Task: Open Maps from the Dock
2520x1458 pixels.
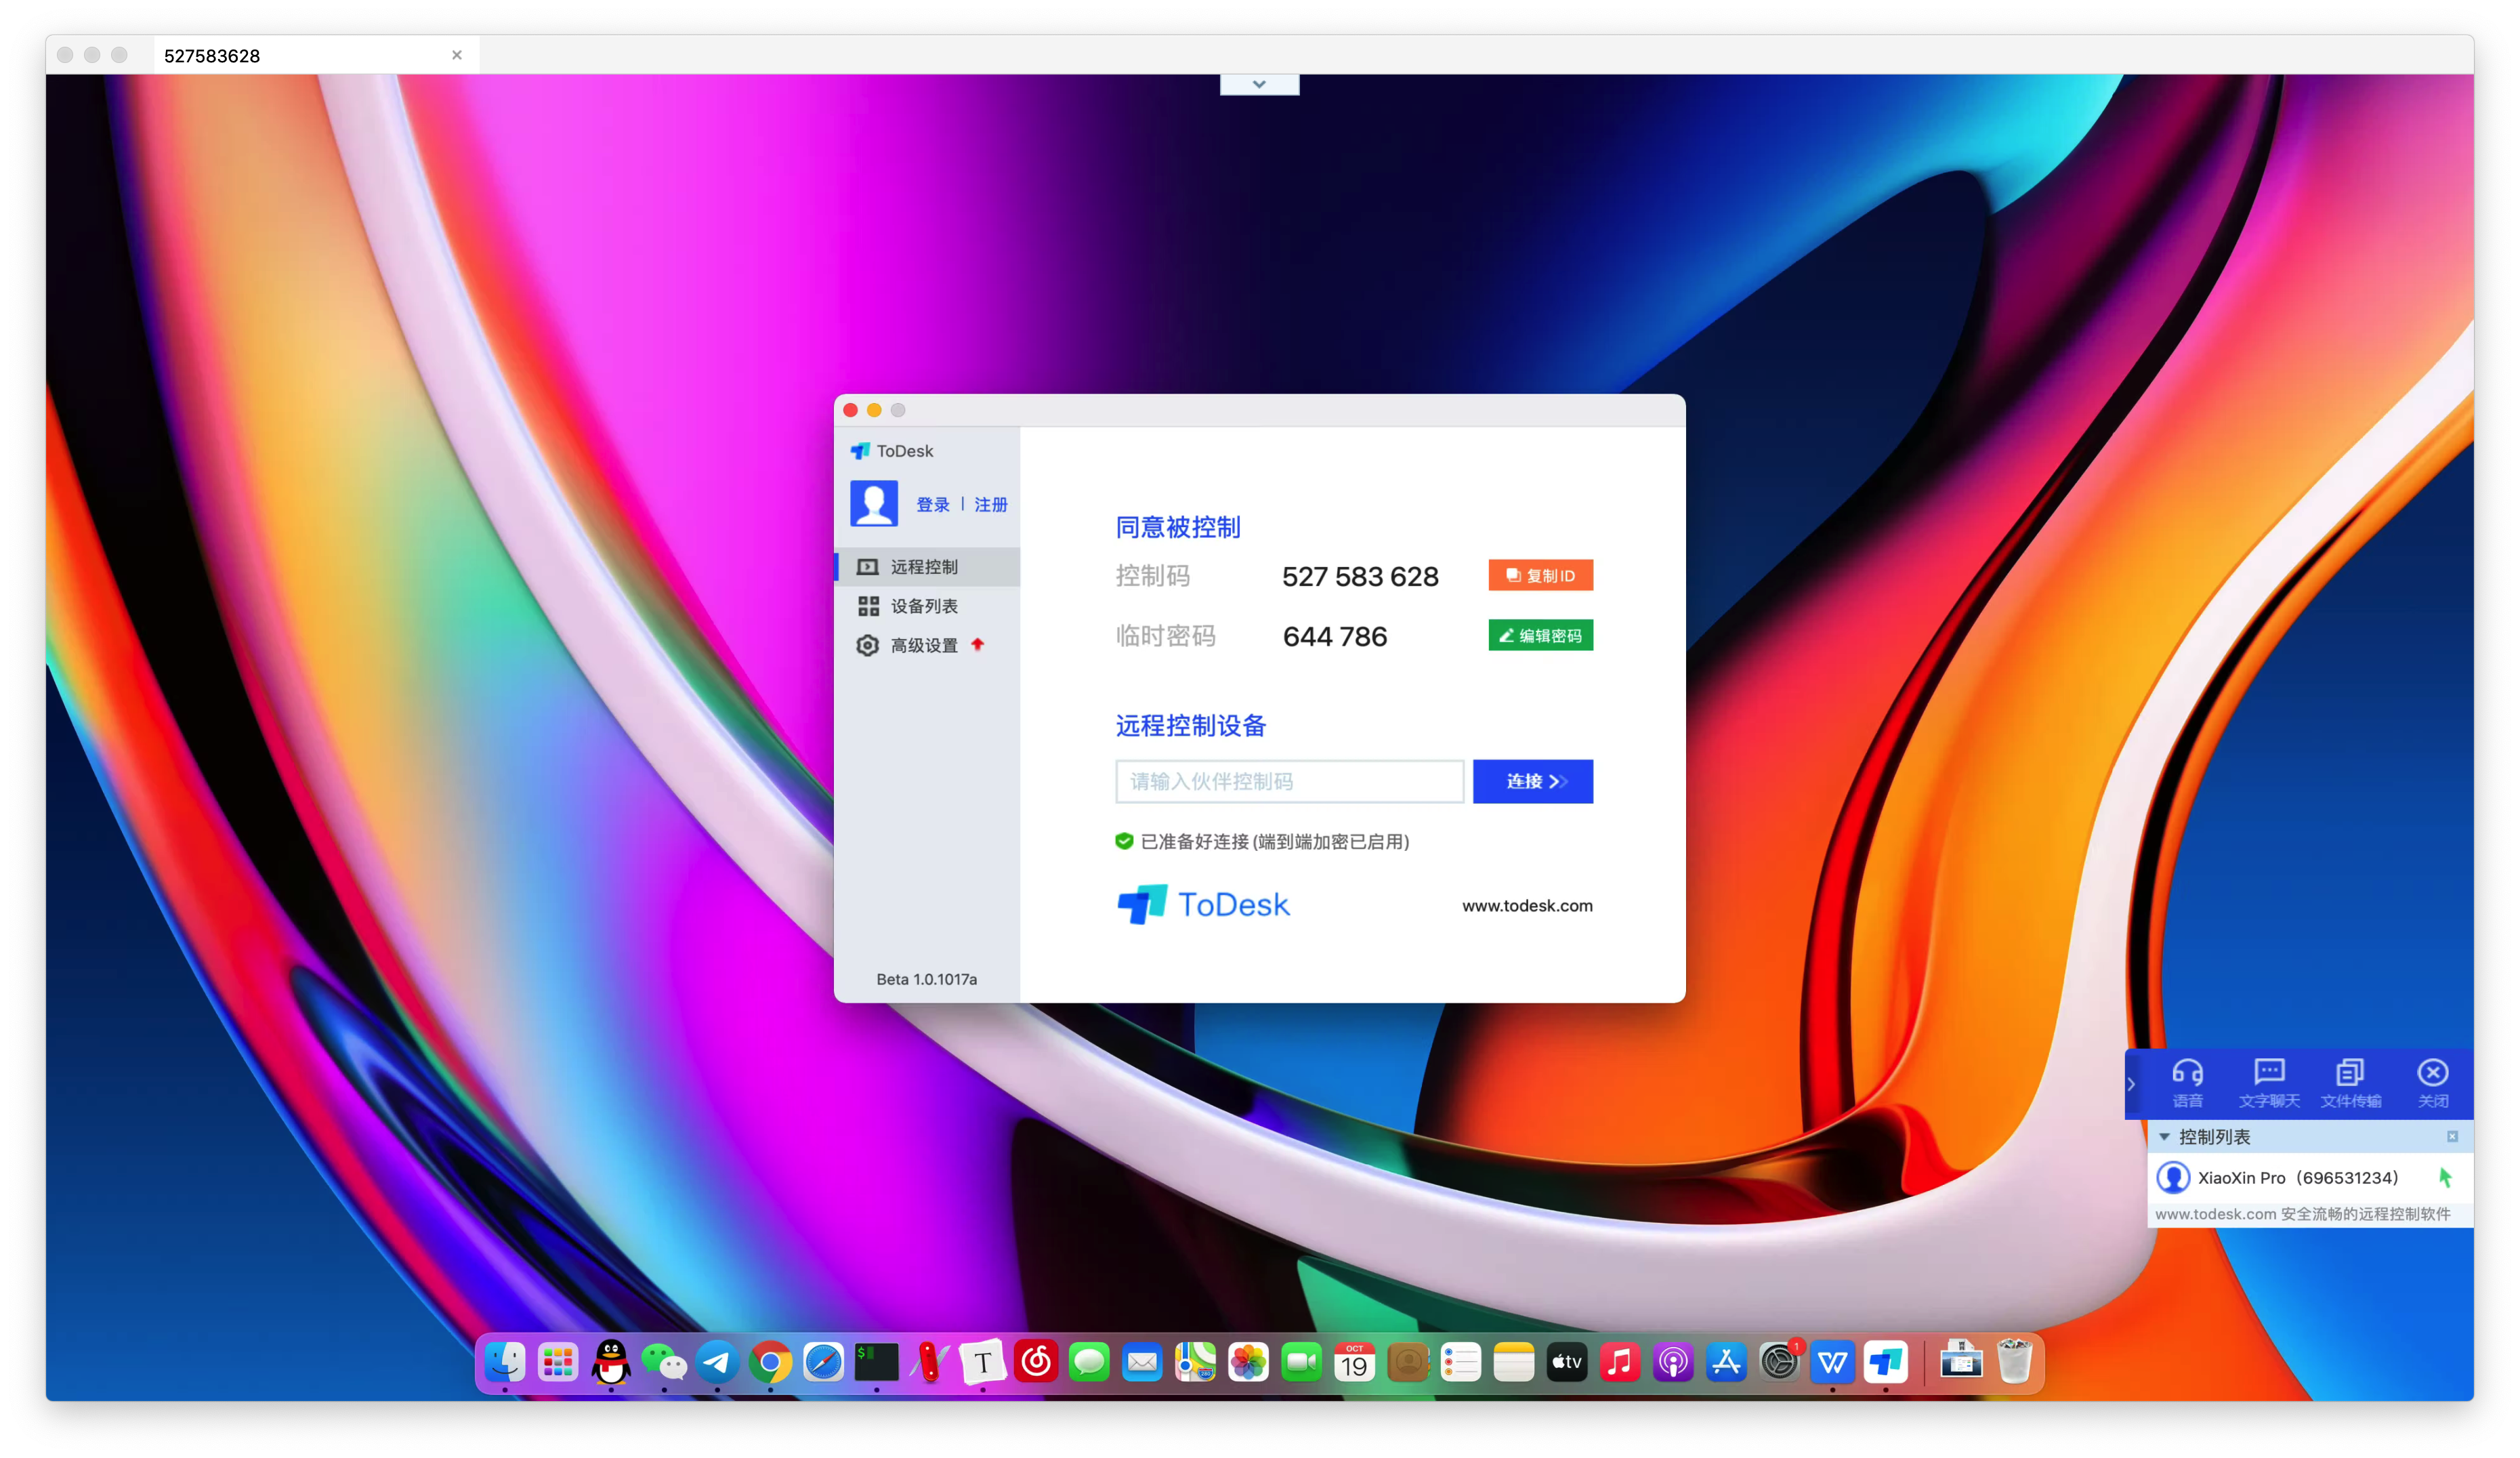Action: (x=1195, y=1361)
